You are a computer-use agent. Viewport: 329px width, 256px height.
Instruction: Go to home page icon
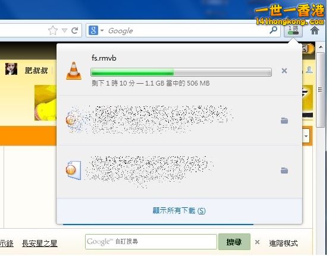pos(315,30)
